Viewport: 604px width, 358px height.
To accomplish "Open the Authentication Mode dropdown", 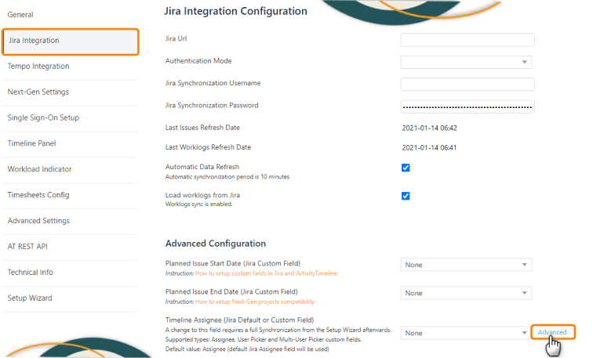I will pos(466,63).
